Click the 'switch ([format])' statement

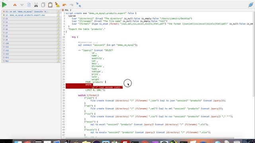tap(88, 95)
